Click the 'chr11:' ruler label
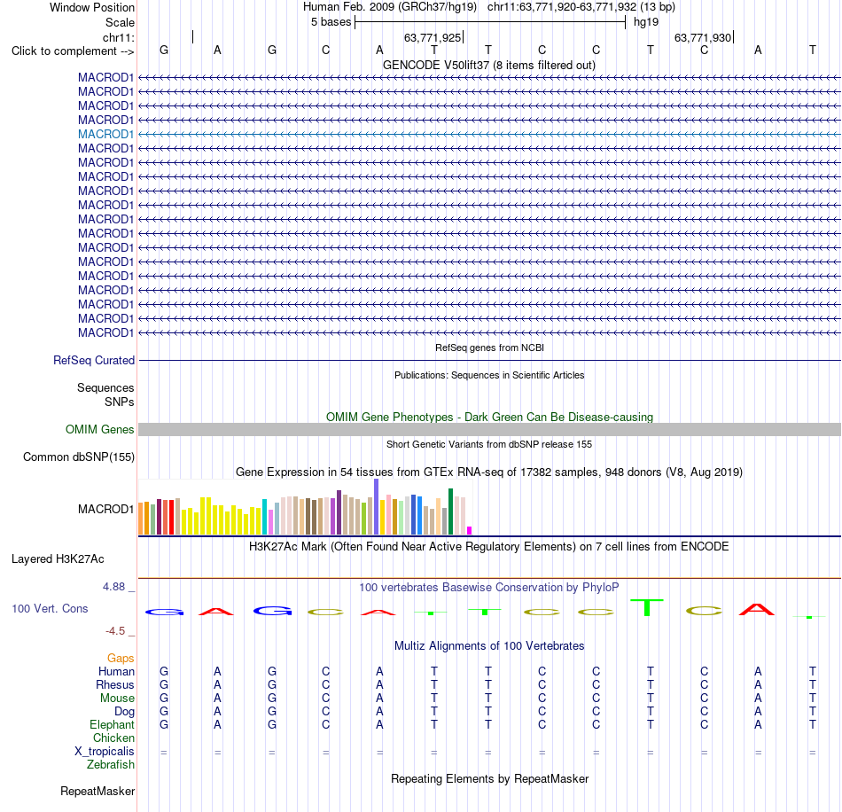Image resolution: width=842 pixels, height=812 pixels. coord(118,37)
